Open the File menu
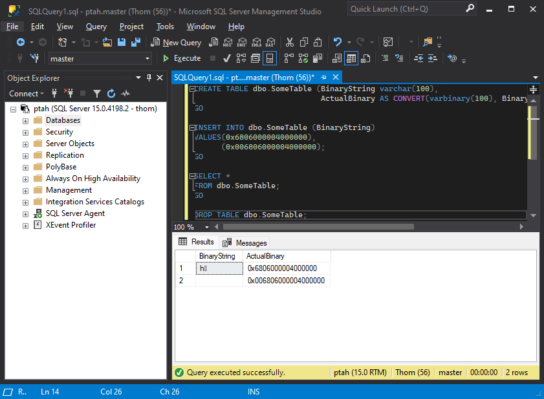 (12, 27)
